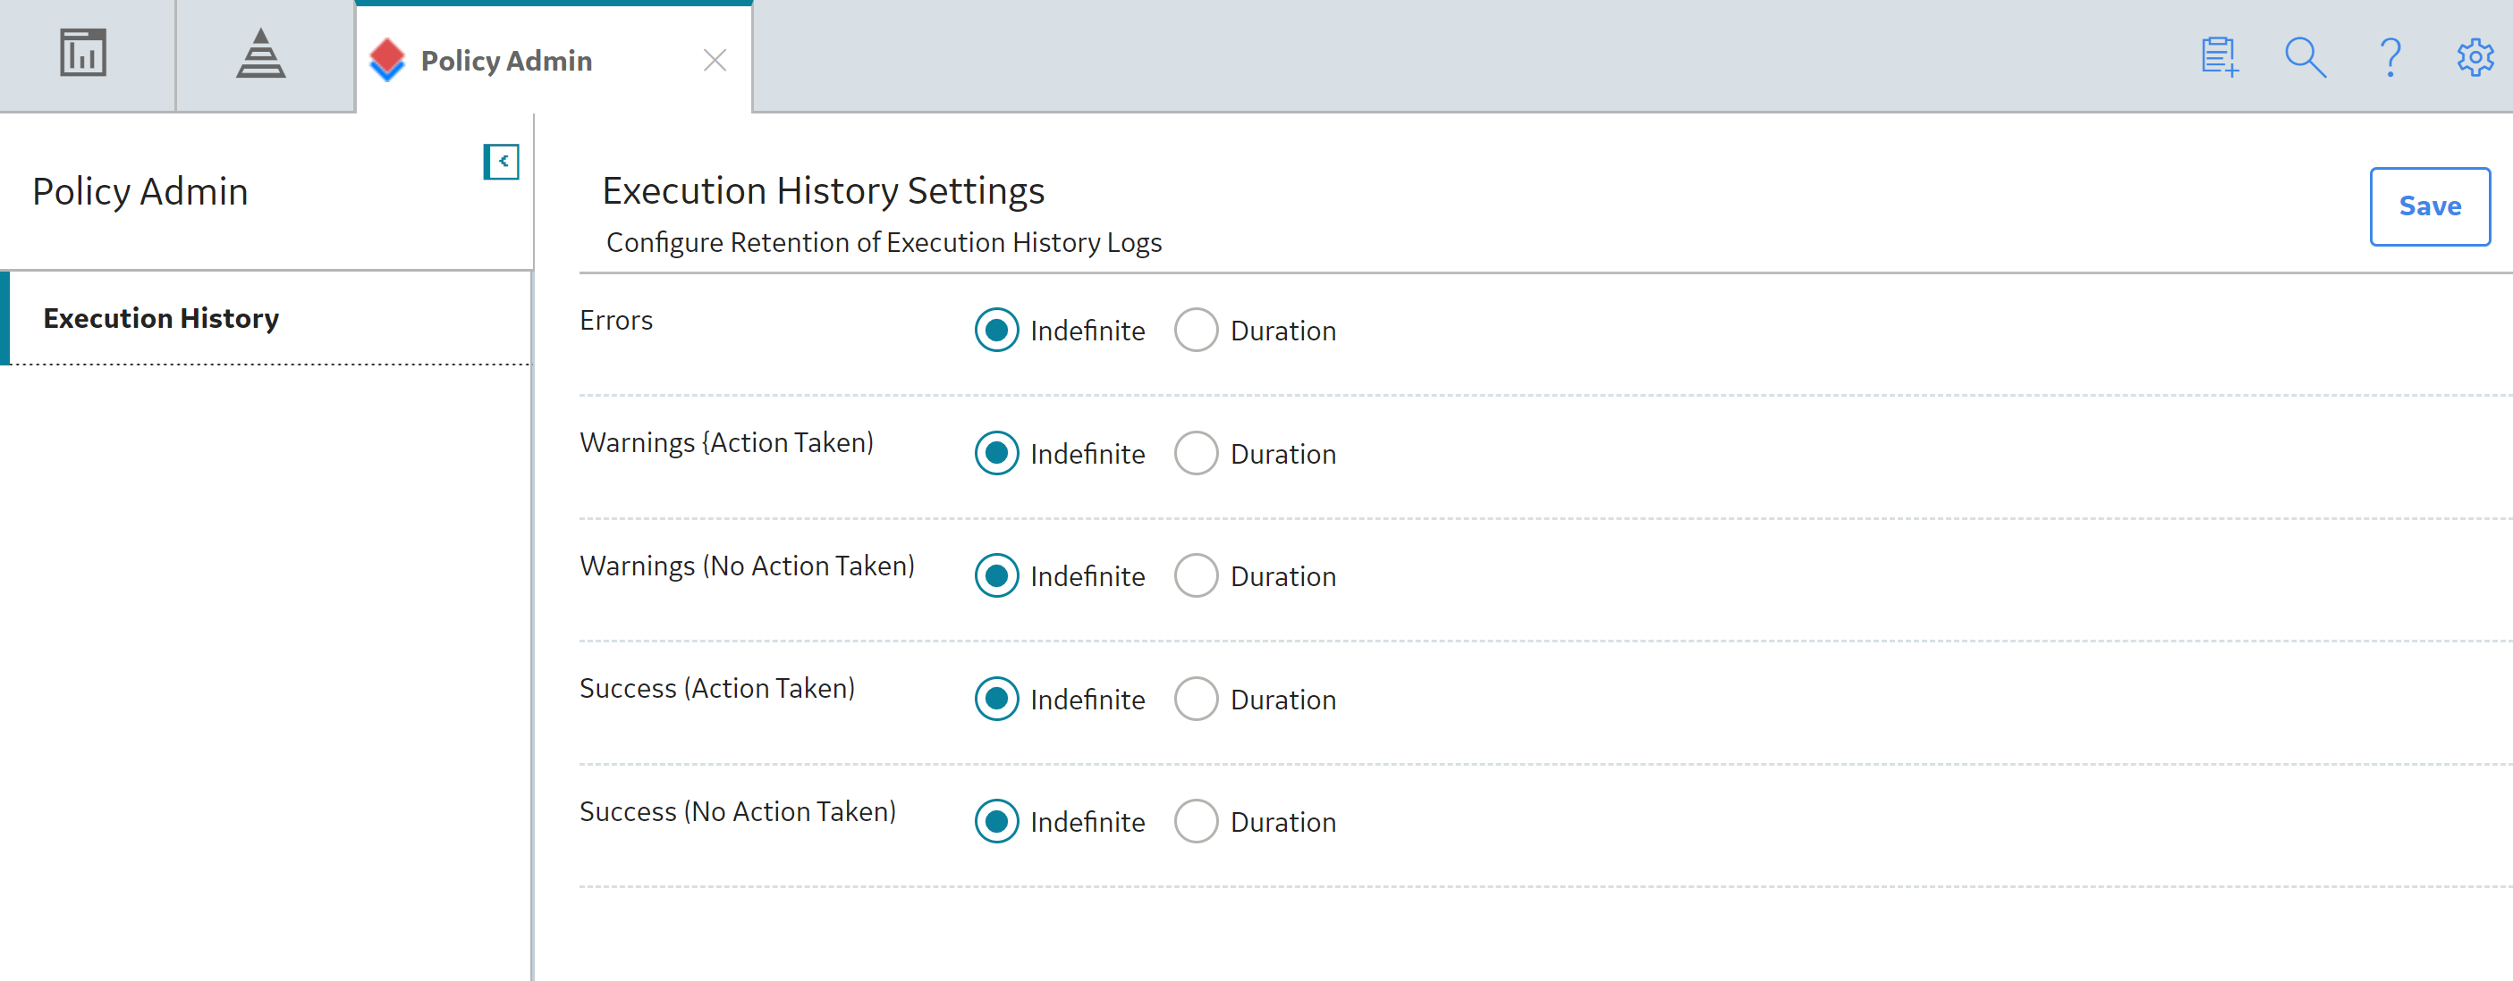Select Indefinite for Warnings (No Action Taken)
Viewport: 2513px width, 981px height.
pyautogui.click(x=996, y=575)
